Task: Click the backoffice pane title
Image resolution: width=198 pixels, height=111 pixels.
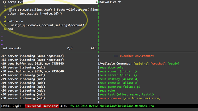Action: tap(108, 2)
